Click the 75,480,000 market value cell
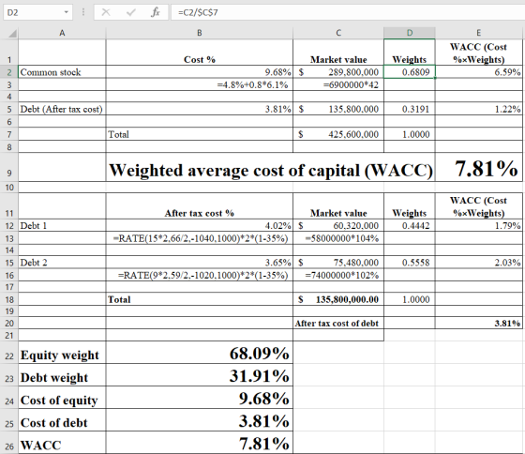 (x=338, y=263)
